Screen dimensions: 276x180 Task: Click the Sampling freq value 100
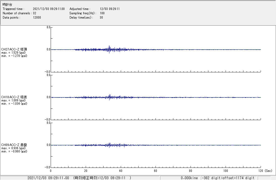[102, 13]
